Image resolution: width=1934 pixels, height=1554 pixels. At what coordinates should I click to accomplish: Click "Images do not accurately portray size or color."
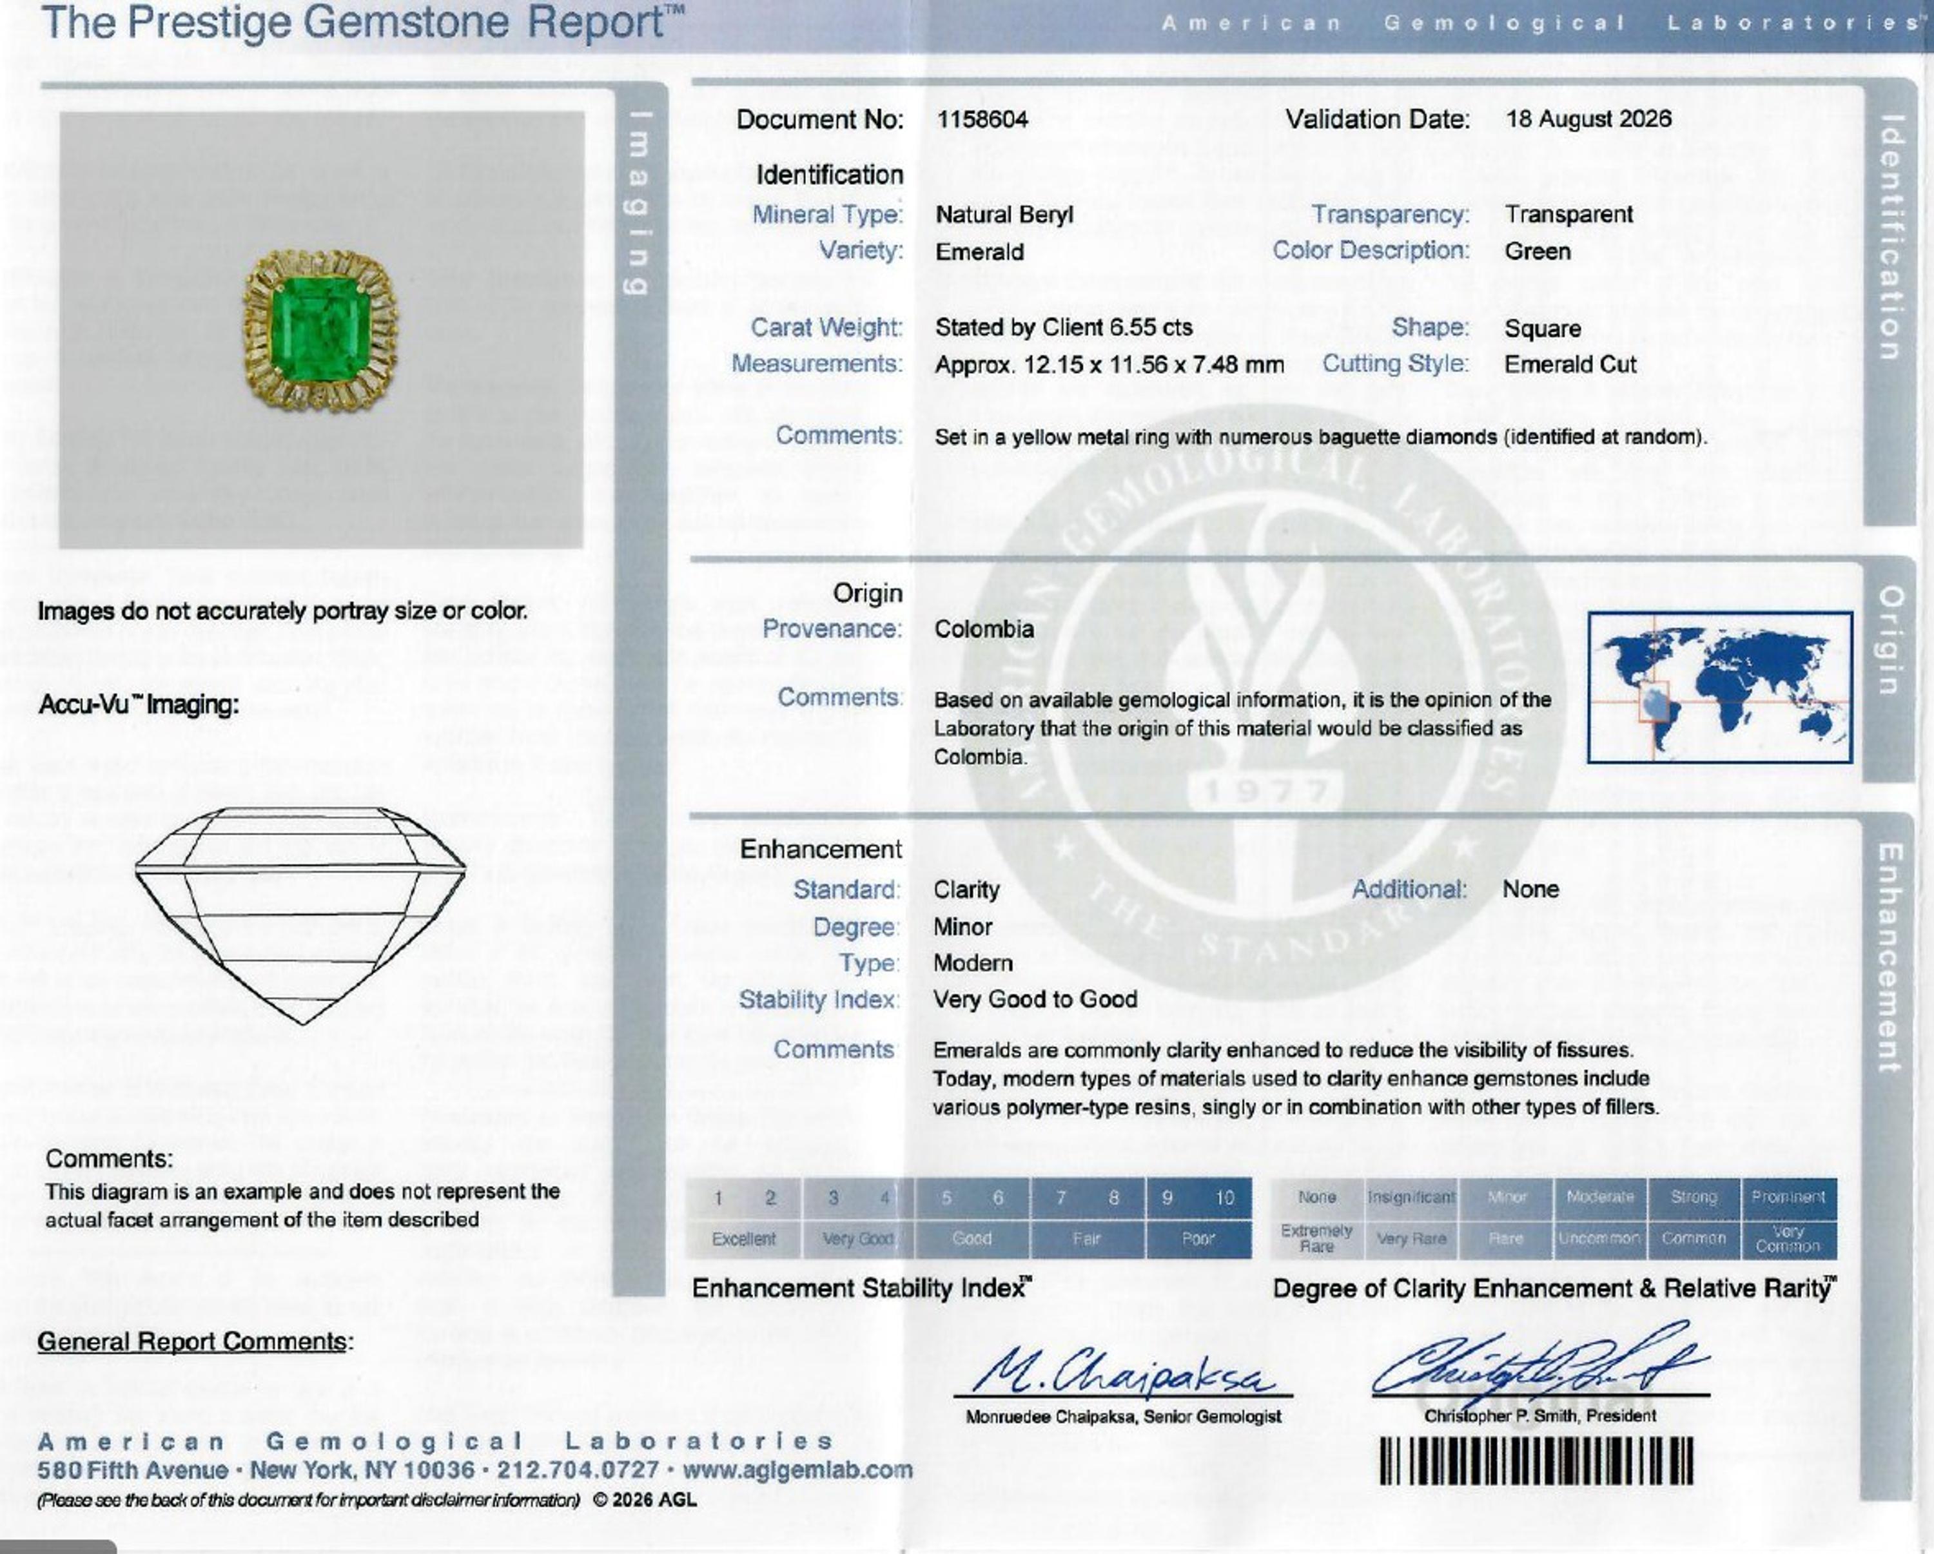click(282, 612)
